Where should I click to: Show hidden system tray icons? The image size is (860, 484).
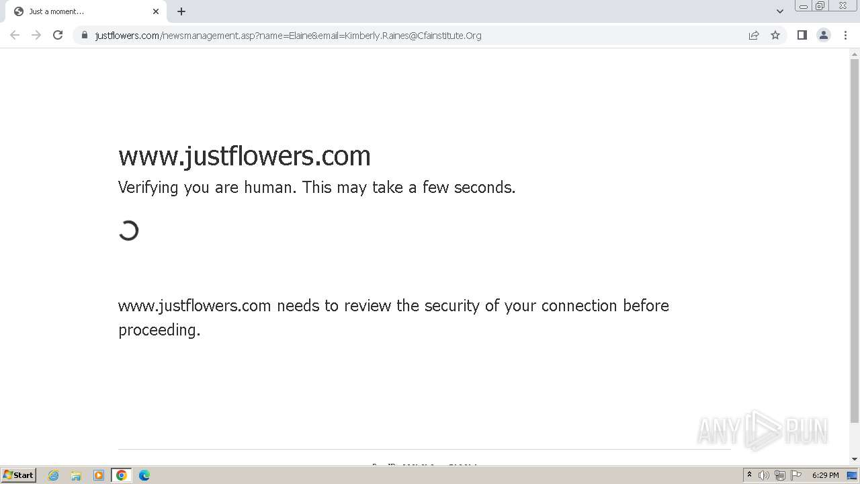(x=750, y=475)
